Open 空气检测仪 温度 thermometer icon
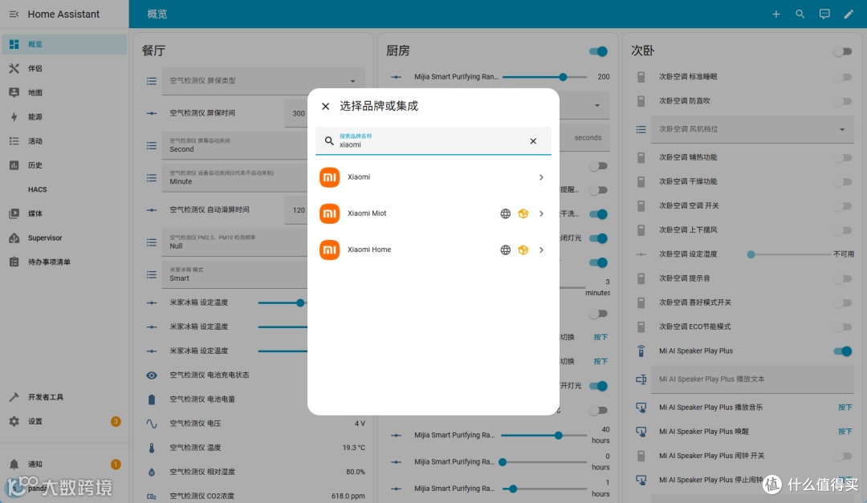The height and width of the screenshot is (503, 867). click(x=152, y=448)
